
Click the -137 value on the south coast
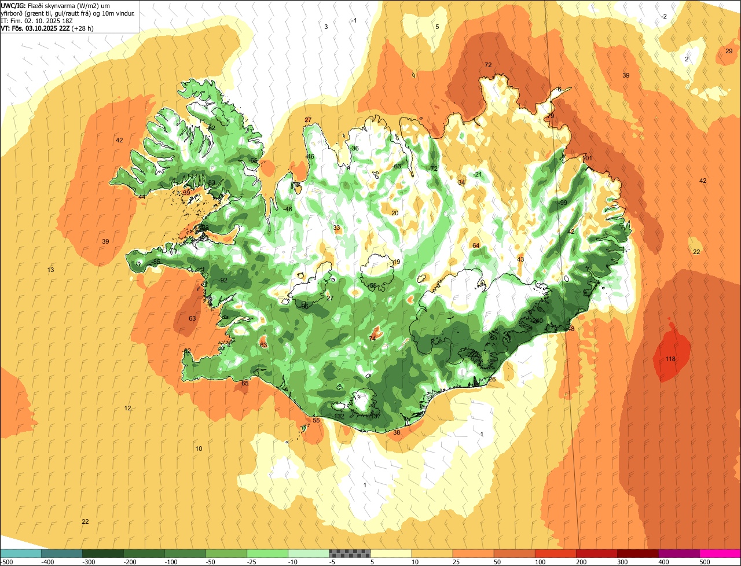(375, 416)
